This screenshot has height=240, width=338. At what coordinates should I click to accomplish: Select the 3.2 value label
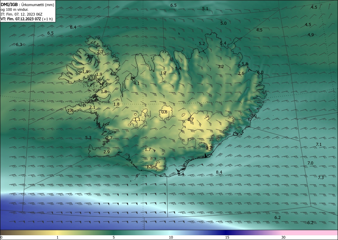point(221,67)
